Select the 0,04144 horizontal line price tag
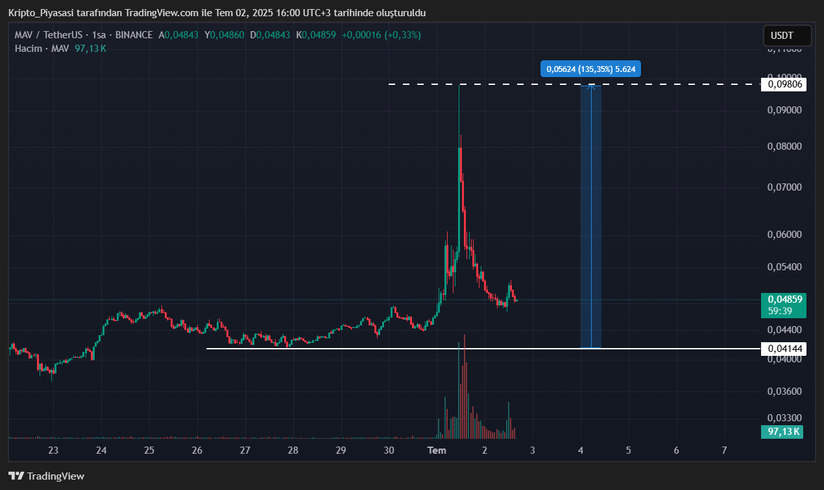Viewport: 824px width, 490px height. click(785, 349)
